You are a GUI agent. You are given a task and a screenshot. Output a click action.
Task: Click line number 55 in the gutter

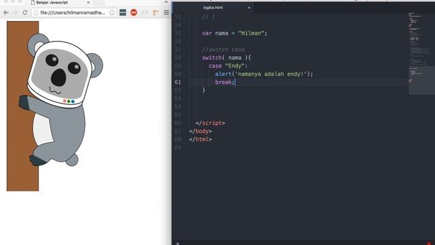click(x=178, y=33)
